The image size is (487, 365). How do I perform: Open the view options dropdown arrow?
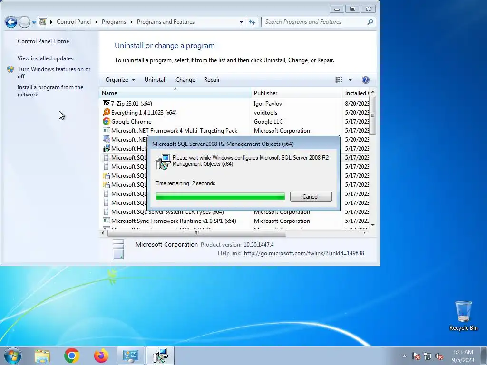click(x=350, y=80)
